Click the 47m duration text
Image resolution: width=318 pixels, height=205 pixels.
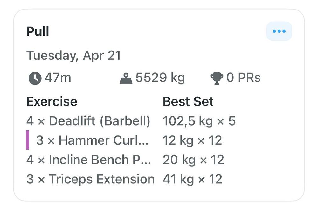click(58, 78)
